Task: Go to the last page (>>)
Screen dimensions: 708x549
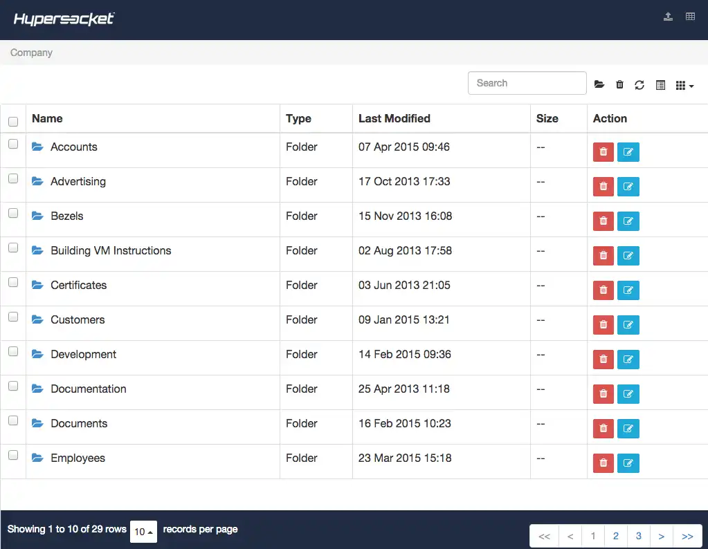Action: [x=688, y=536]
